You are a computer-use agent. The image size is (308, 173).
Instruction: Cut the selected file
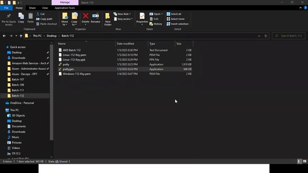[40, 14]
